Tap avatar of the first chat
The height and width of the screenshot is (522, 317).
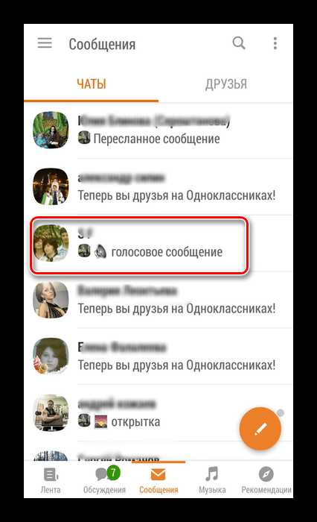point(51,130)
